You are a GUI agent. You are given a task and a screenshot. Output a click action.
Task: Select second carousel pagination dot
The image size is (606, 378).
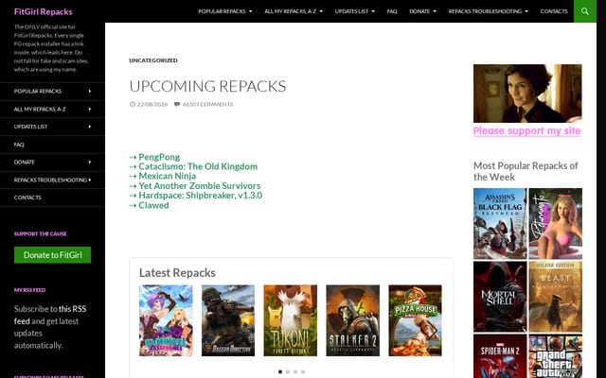(288, 371)
